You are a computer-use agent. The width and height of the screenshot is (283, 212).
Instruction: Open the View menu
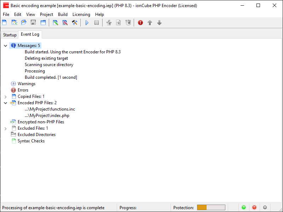click(30, 14)
